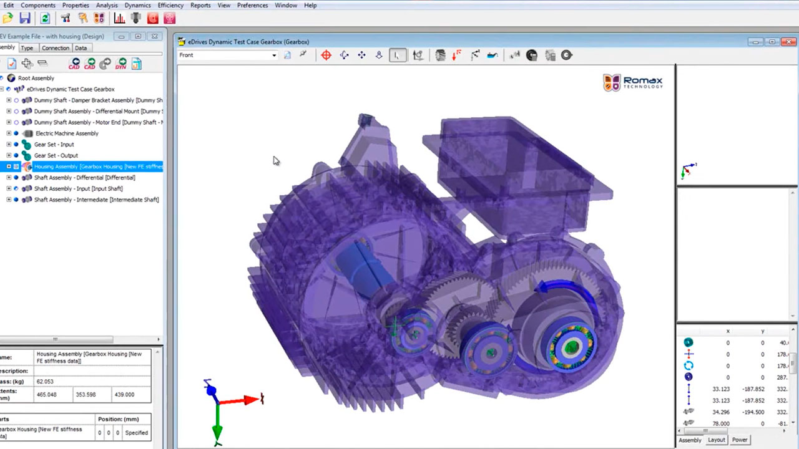Toggle visibility dot for Electric Machine Assembly
Viewport: 799px width, 449px height.
pos(17,133)
